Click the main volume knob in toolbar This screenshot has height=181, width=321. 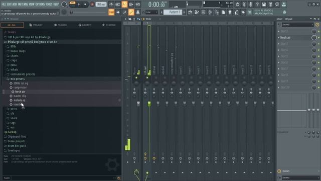pos(64,4)
